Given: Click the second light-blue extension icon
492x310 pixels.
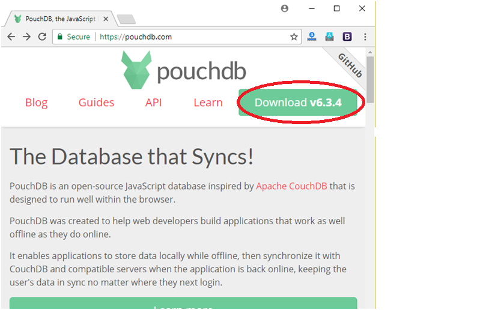Looking at the screenshot, I should (329, 37).
